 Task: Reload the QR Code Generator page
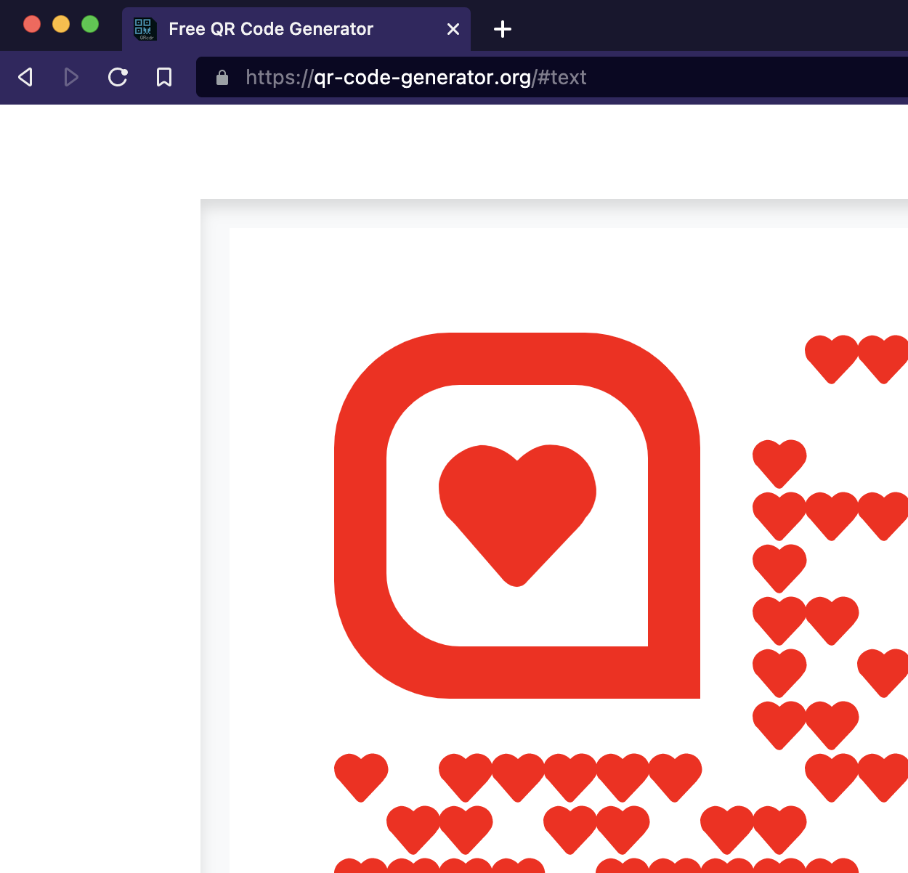pos(118,77)
